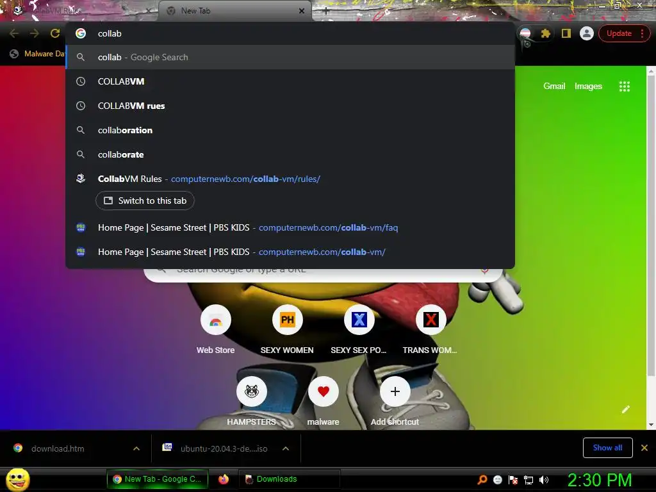The height and width of the screenshot is (492, 656).
Task: Open the computernewb.com/collab-vm/ suggestion
Action: click(290, 252)
